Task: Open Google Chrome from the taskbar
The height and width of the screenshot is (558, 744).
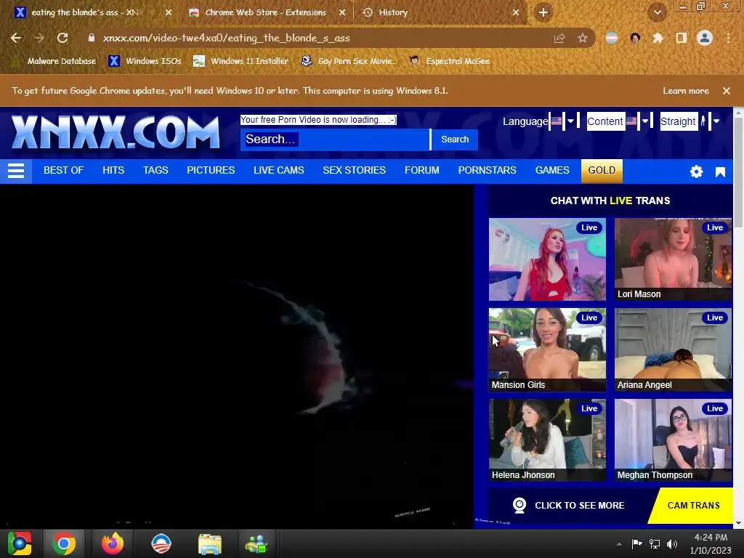Action: 64,543
